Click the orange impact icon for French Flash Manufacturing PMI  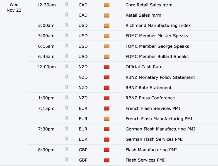106,119
